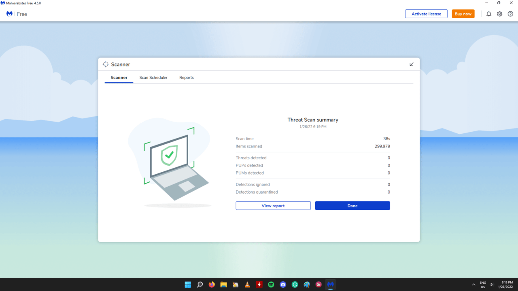
Task: Open the Grammarly taskbar icon
Action: click(x=295, y=285)
